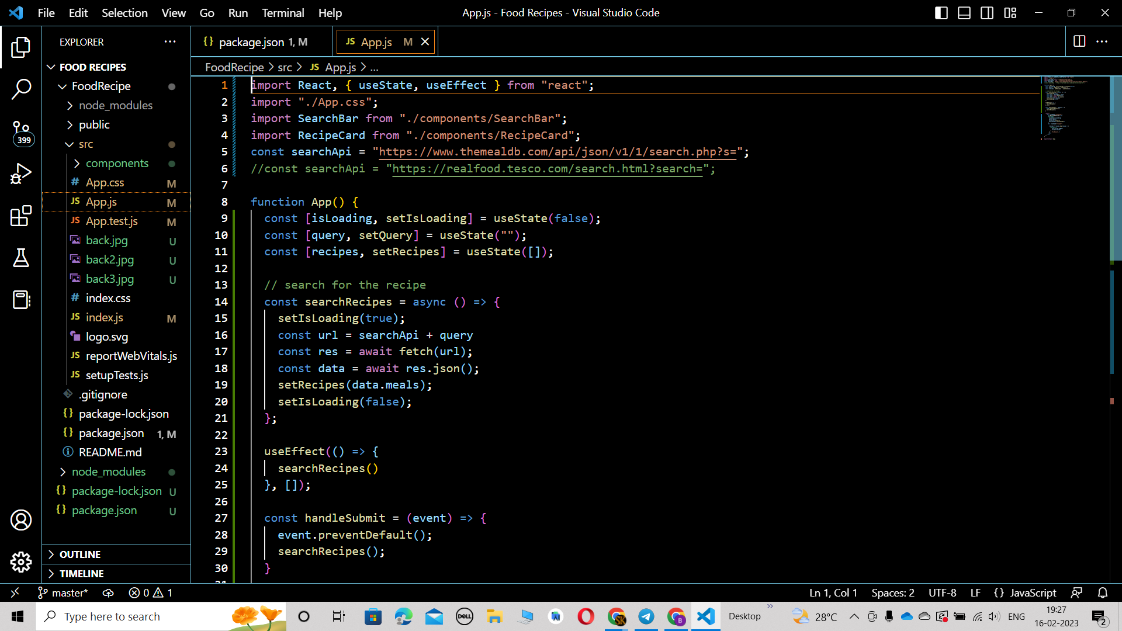Follow the realfood.tesco.com URL link
This screenshot has height=631, width=1122.
547,169
